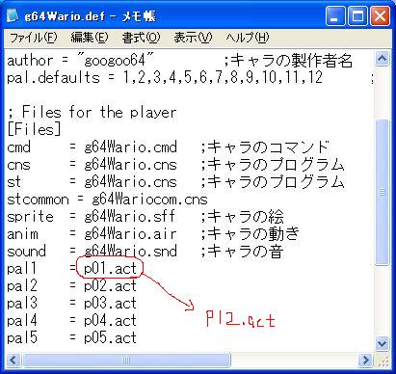Click the Notepad icon in title bar
The height and width of the screenshot is (374, 396).
[12, 15]
